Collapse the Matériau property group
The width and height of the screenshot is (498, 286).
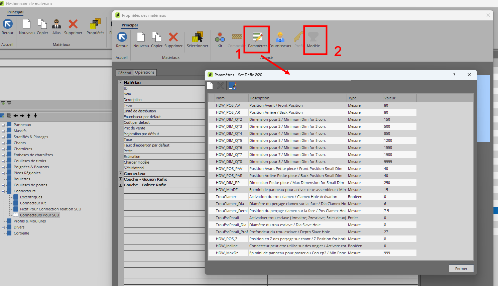120,83
